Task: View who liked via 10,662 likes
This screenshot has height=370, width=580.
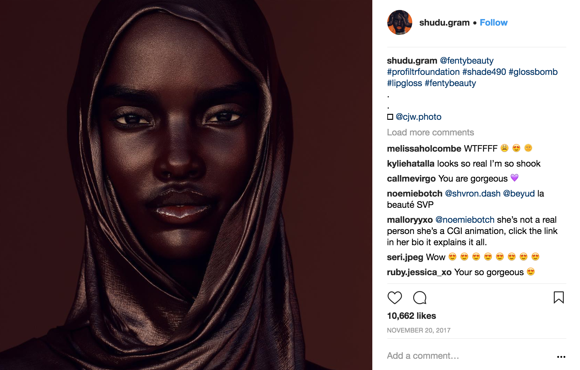Action: (411, 316)
